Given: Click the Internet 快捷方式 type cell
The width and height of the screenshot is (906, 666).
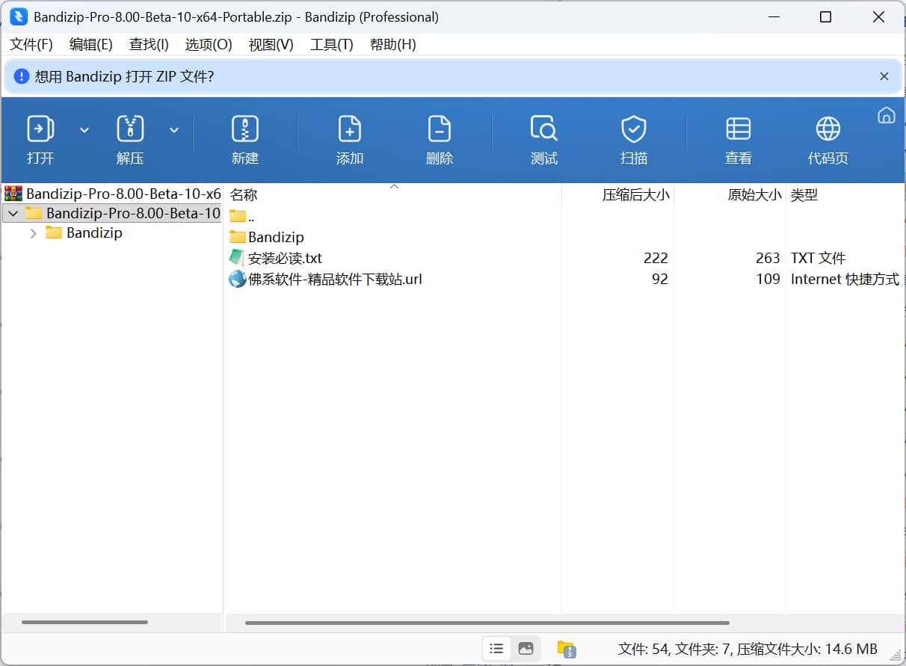Looking at the screenshot, I should point(845,279).
